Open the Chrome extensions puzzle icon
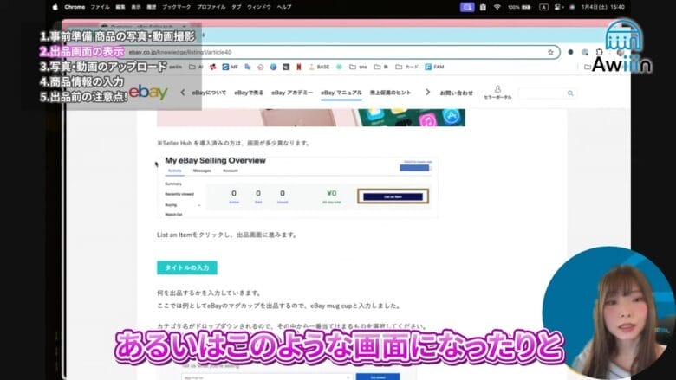The width and height of the screenshot is (676, 380). click(x=600, y=52)
